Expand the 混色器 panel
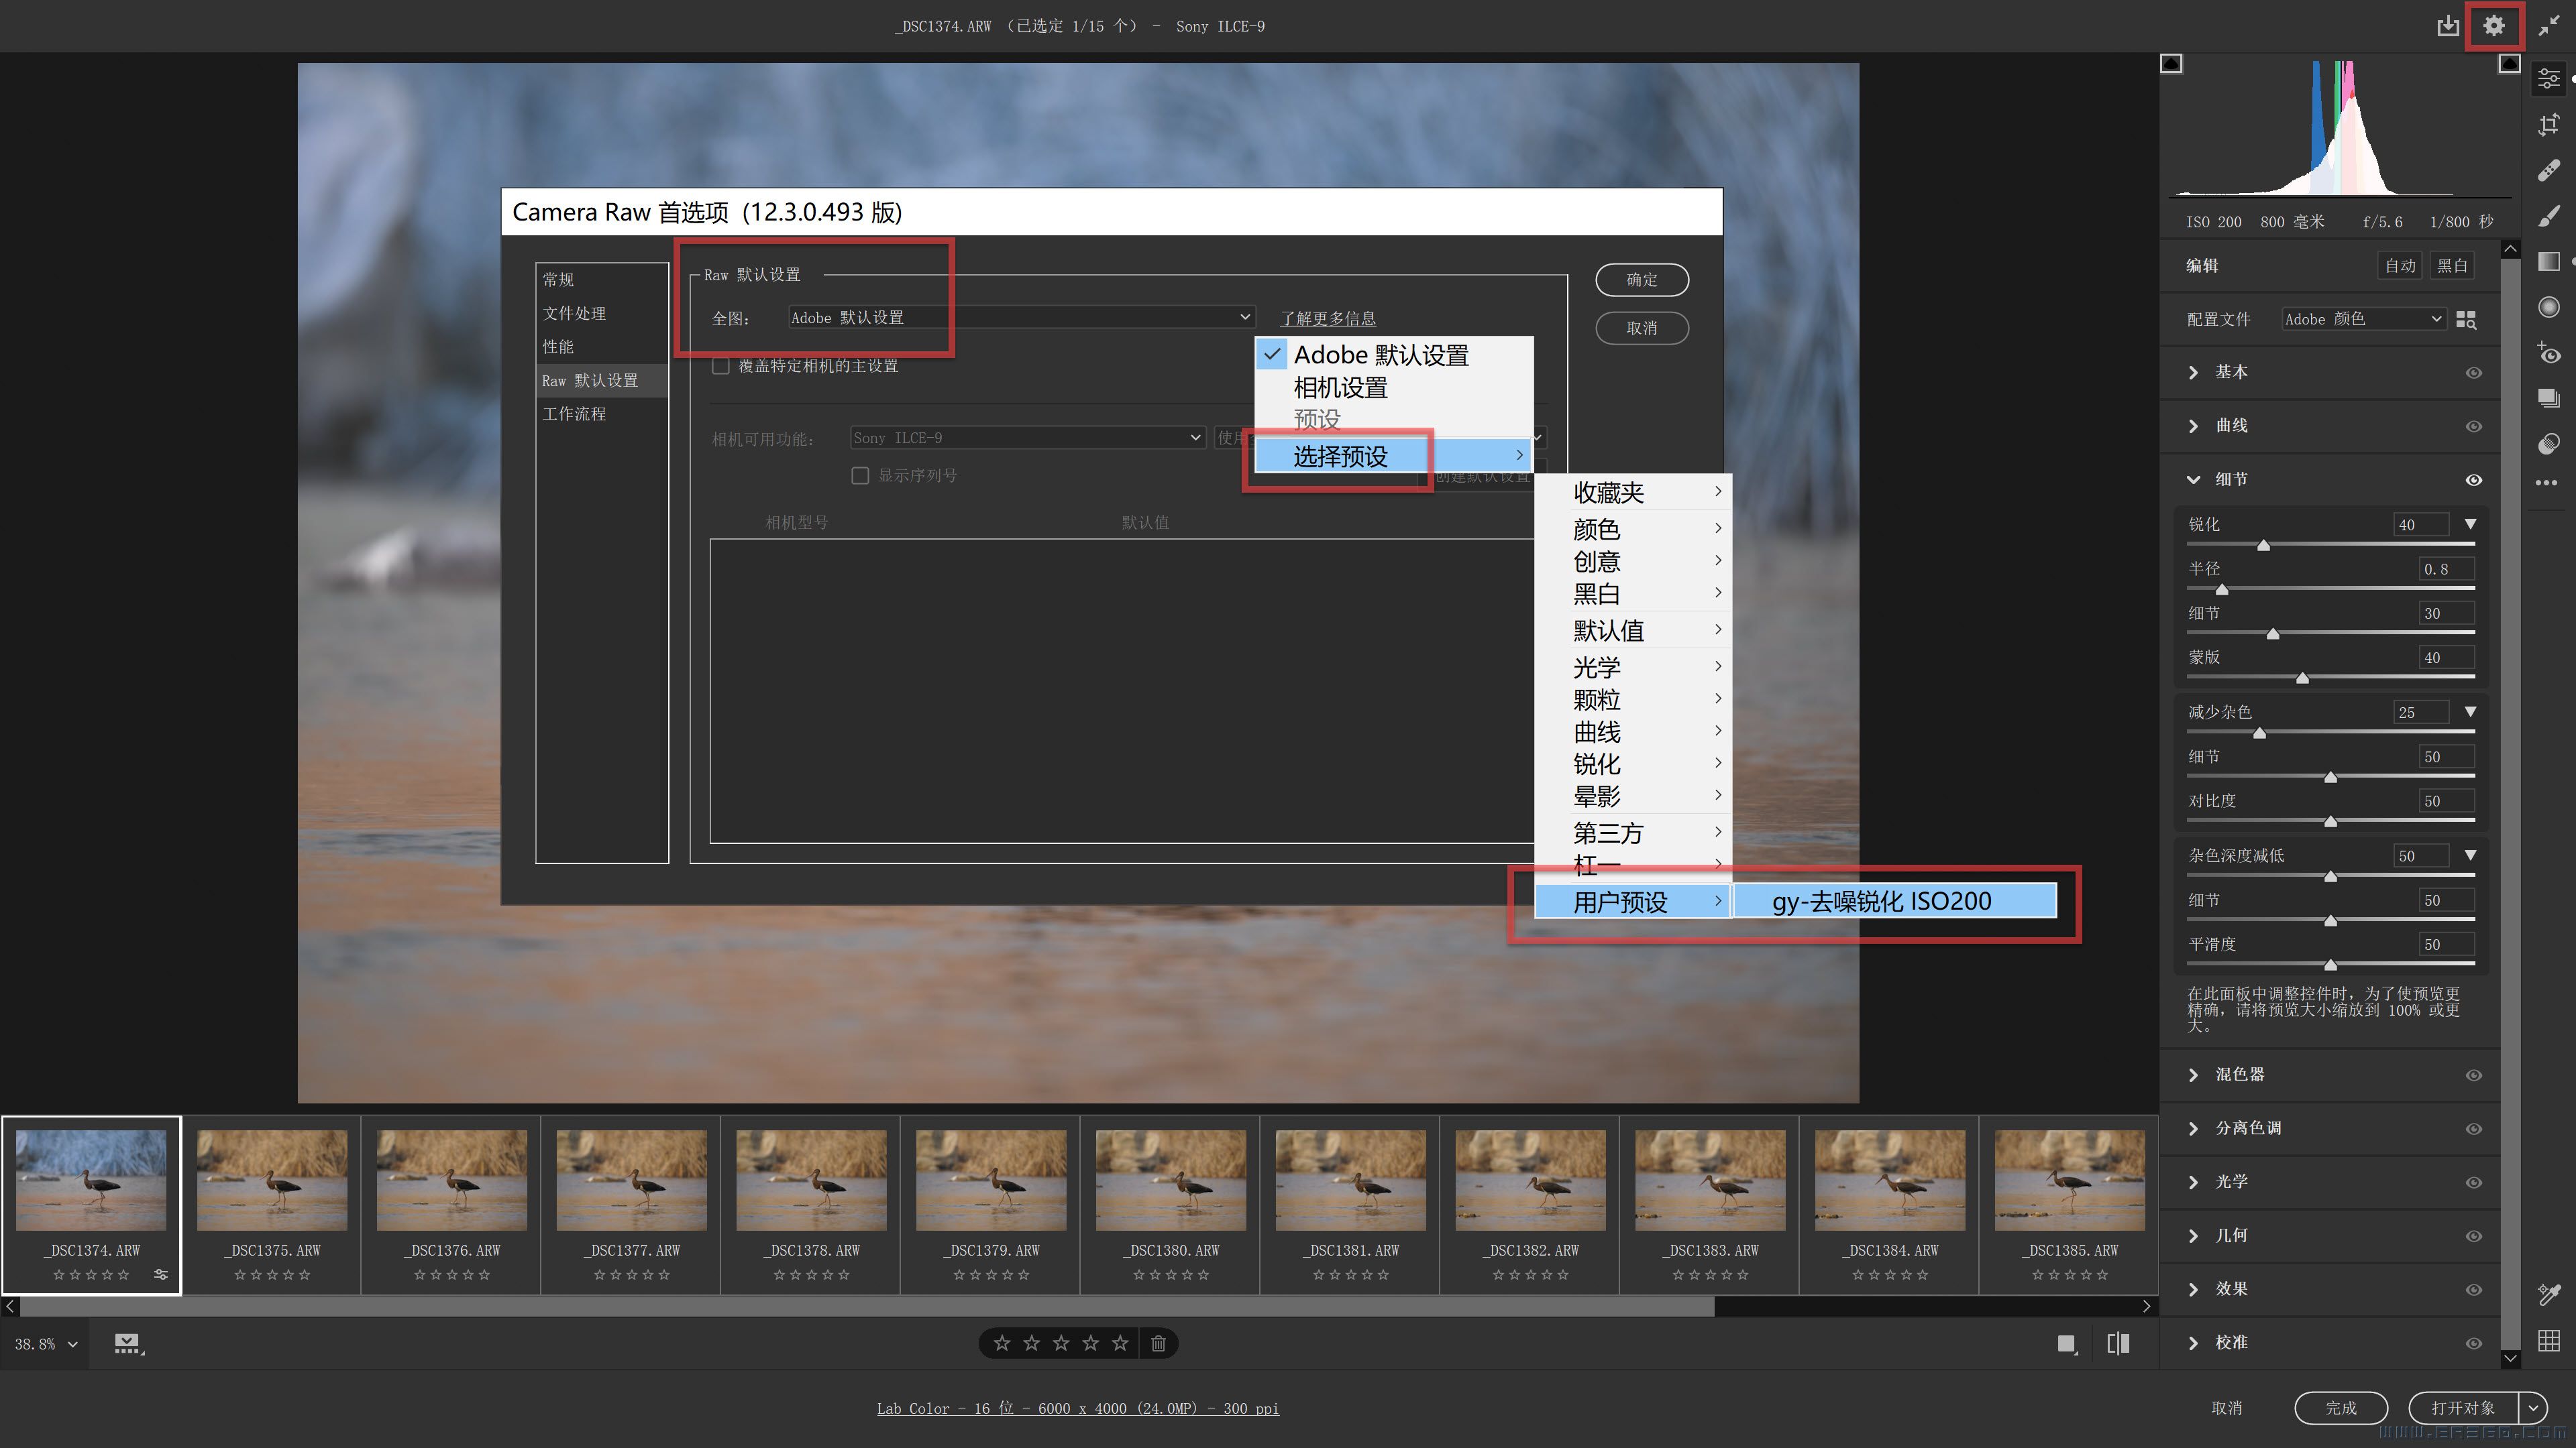 [2193, 1074]
